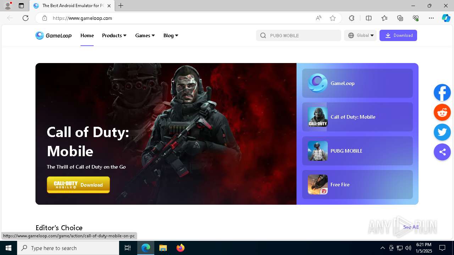454x255 pixels.
Task: Open the notification center icon
Action: tap(442, 248)
